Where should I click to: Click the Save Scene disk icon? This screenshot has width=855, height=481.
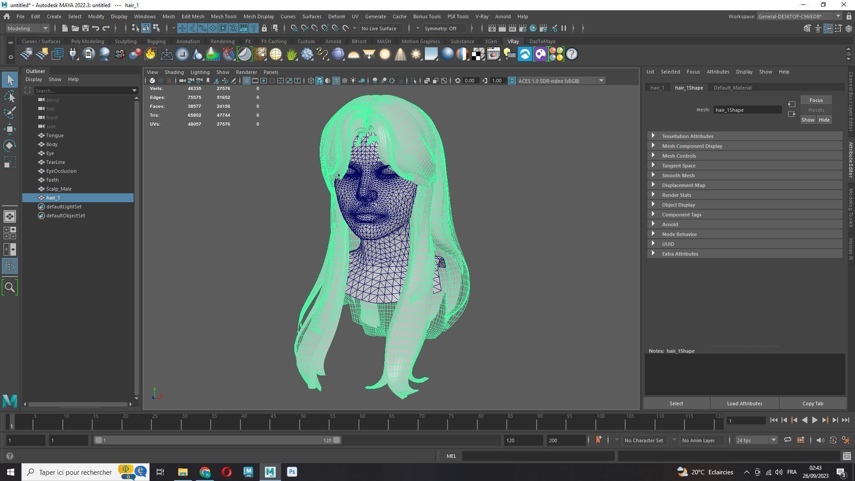85,28
